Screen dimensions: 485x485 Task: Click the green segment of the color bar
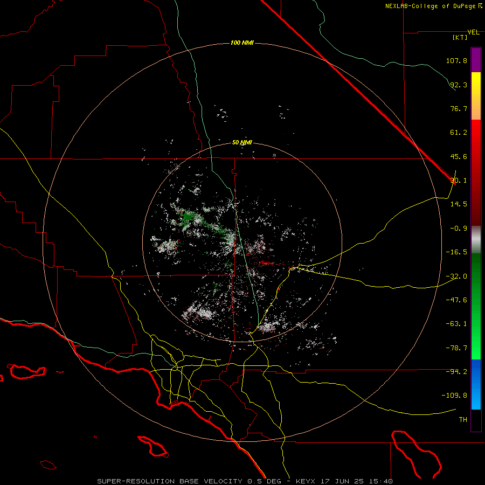click(x=476, y=306)
